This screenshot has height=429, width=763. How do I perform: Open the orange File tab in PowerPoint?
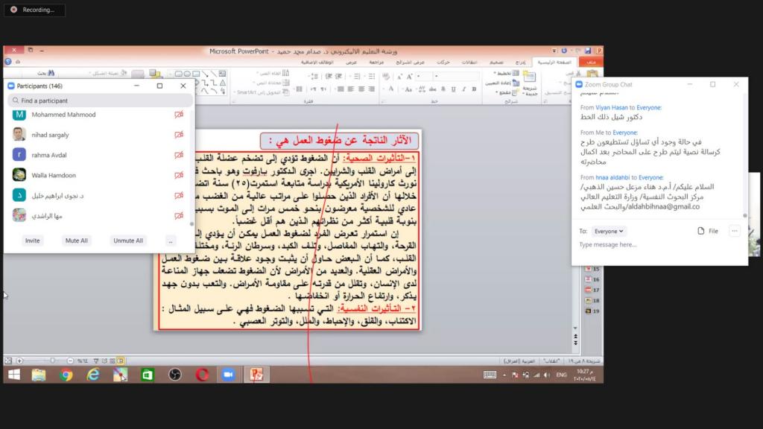point(591,63)
